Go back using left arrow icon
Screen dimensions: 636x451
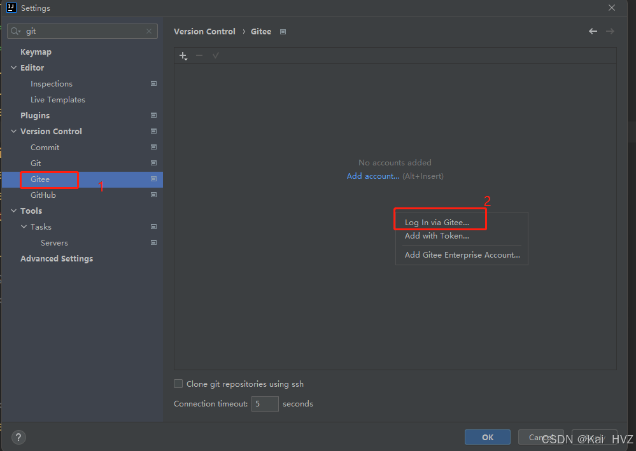pyautogui.click(x=593, y=31)
